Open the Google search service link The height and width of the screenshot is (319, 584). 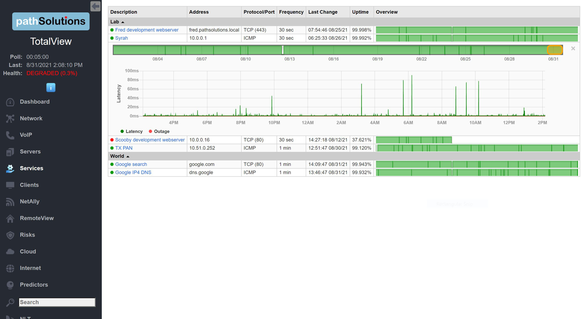click(131, 164)
